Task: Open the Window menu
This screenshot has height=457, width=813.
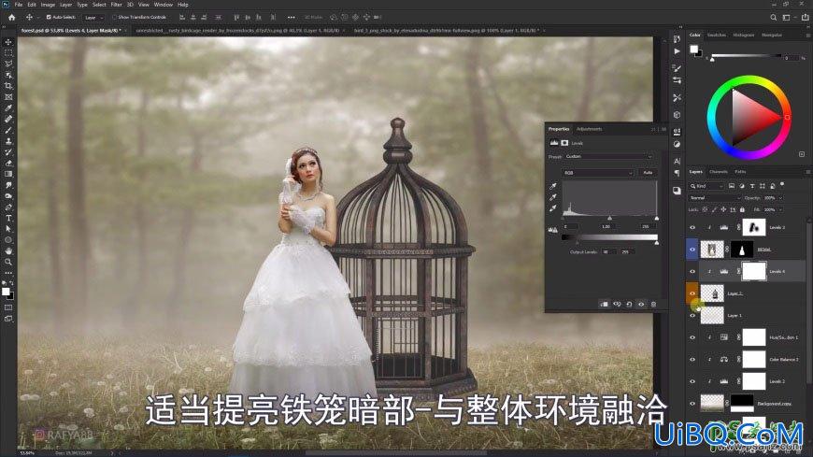Action: [164, 5]
